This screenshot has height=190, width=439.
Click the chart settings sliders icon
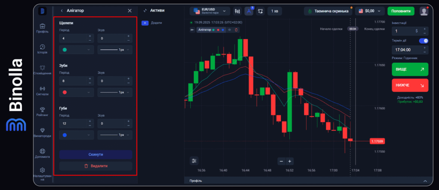195,161
